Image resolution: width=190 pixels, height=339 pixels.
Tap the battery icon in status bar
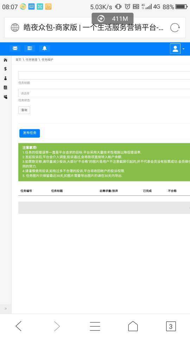[x=182, y=7]
